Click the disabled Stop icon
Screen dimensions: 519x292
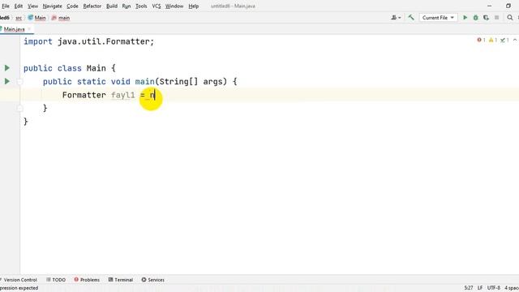tap(496, 18)
